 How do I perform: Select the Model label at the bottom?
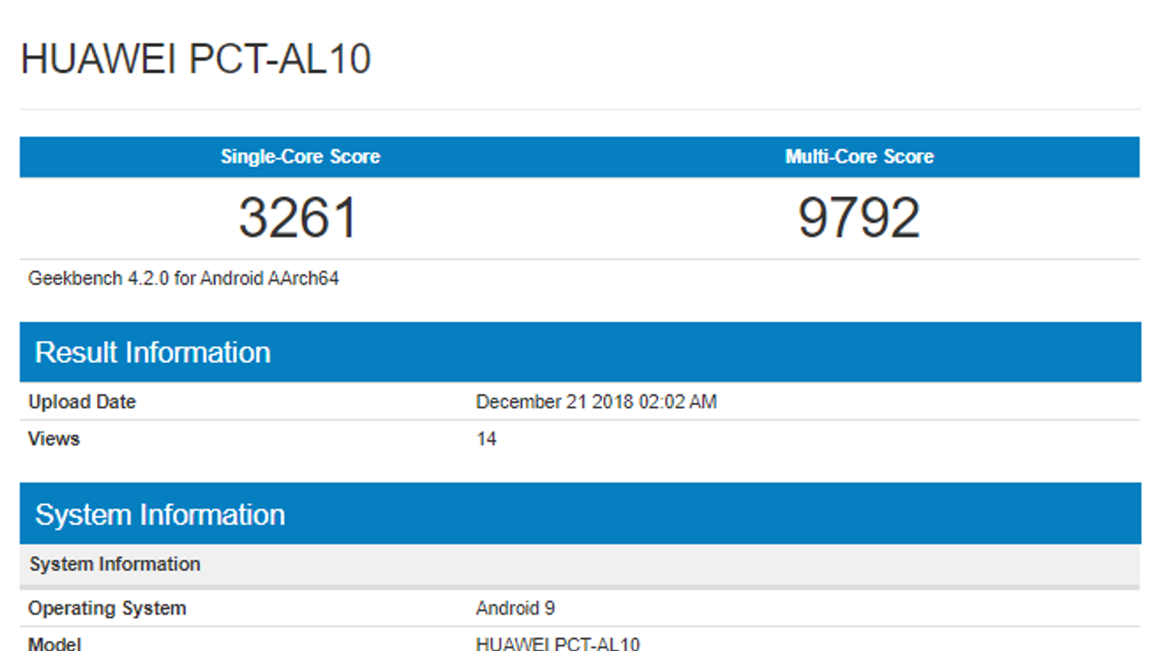pyautogui.click(x=54, y=643)
